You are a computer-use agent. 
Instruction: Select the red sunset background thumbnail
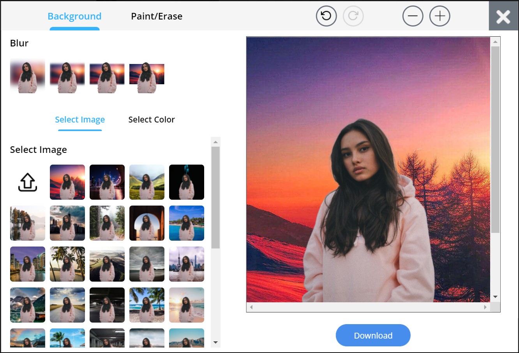click(67, 182)
